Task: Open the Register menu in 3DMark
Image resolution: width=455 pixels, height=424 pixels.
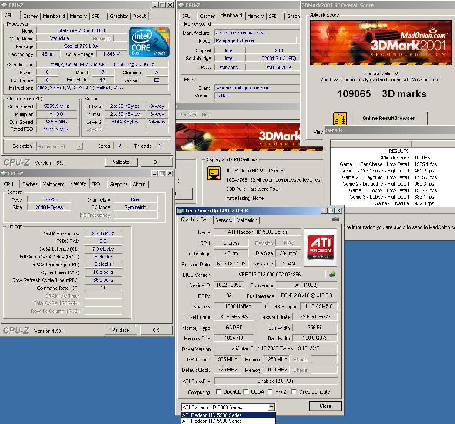Action: point(188,115)
